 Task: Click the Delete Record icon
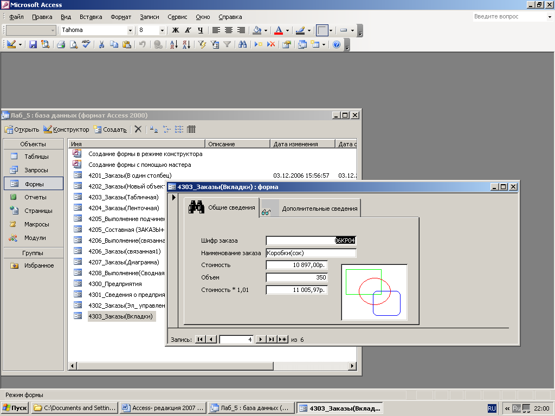pos(271,44)
